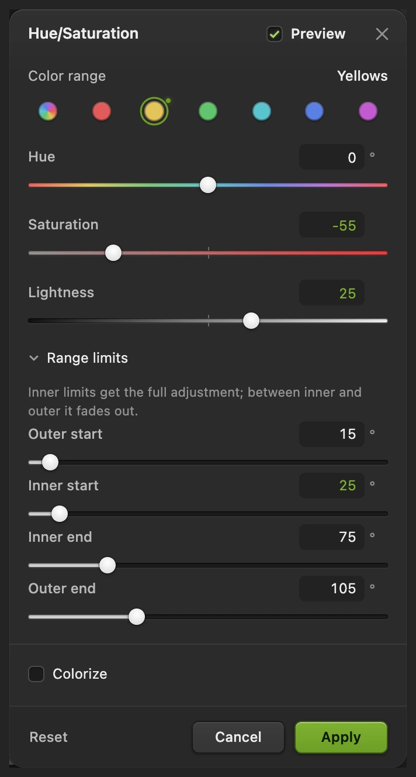The image size is (416, 777).
Task: Close the Hue/Saturation dialog
Action: 382,34
